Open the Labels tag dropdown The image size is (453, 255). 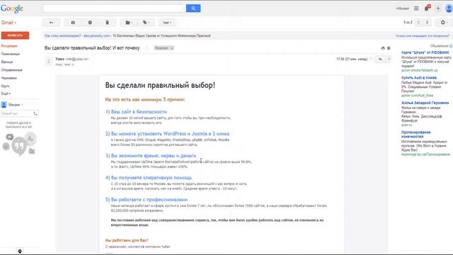coord(146,23)
